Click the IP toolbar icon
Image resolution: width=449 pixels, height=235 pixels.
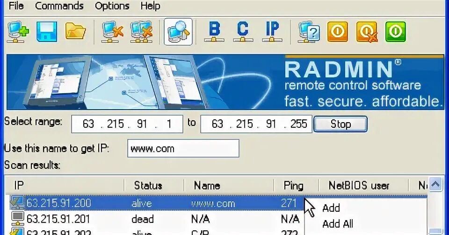pyautogui.click(x=272, y=32)
